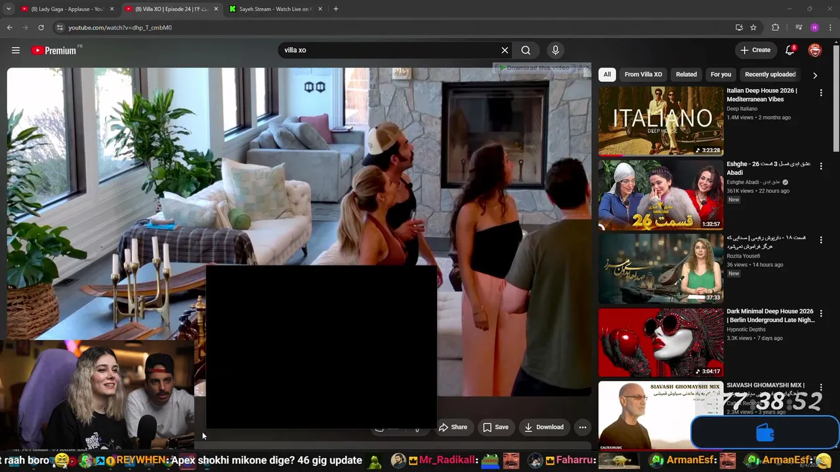This screenshot has width=840, height=472.
Task: Open more actions ellipsis below video
Action: 582,427
